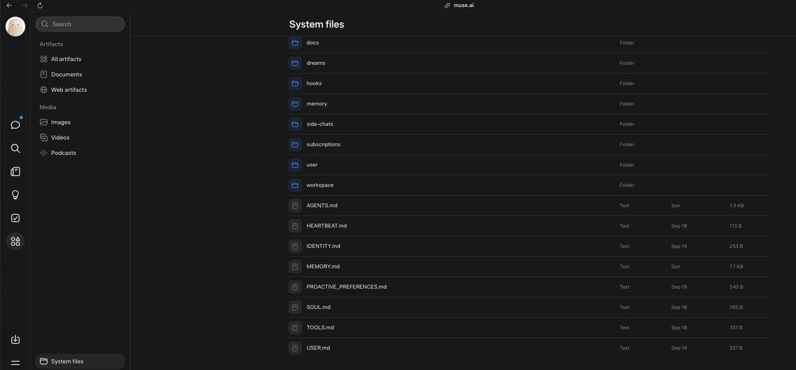Click the 113 B size of HEARTBEAT.md
796x370 pixels.
click(736, 226)
